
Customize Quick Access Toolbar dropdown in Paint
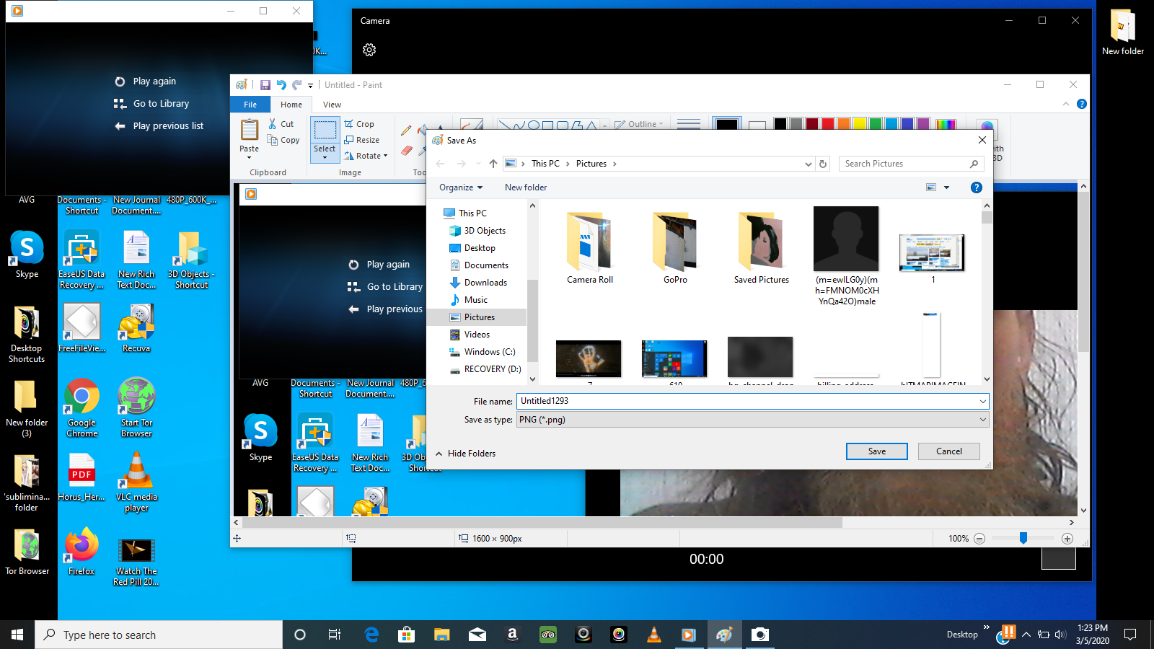[310, 85]
